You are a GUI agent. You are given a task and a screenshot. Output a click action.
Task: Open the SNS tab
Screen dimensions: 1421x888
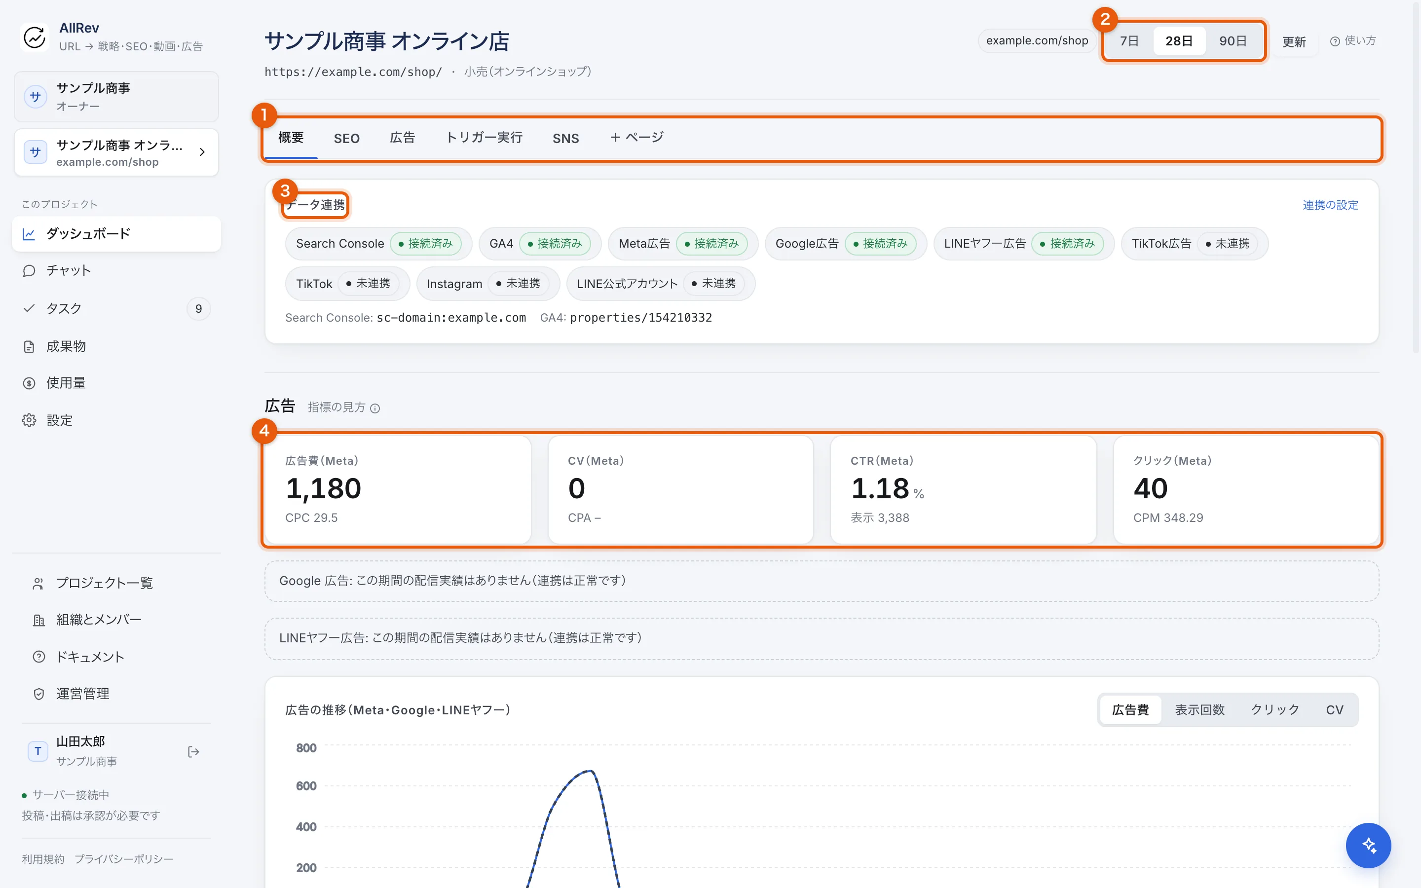coord(565,139)
